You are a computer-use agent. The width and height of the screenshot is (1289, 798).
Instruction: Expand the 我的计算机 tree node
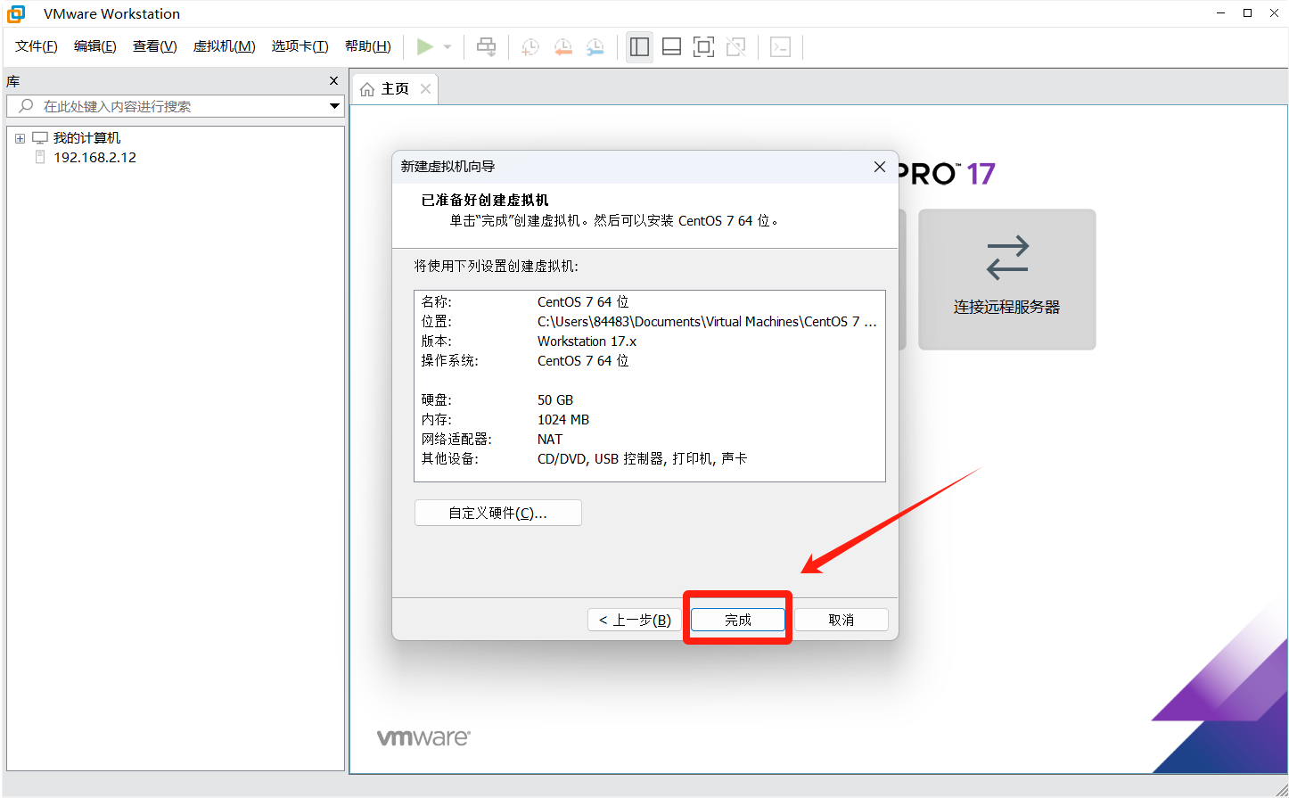[x=20, y=138]
